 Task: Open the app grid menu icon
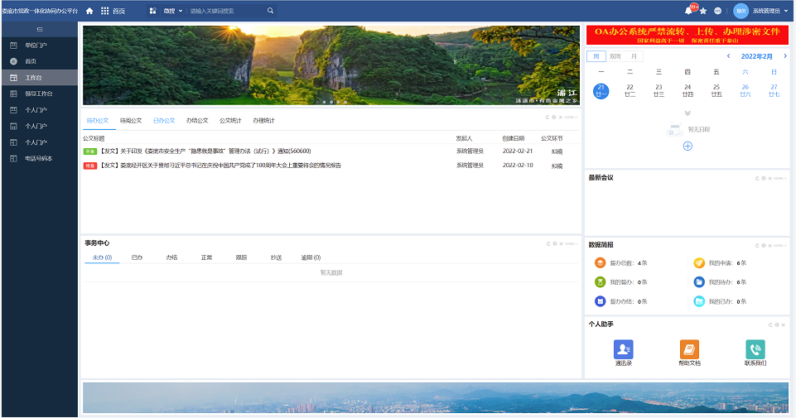pyautogui.click(x=104, y=11)
